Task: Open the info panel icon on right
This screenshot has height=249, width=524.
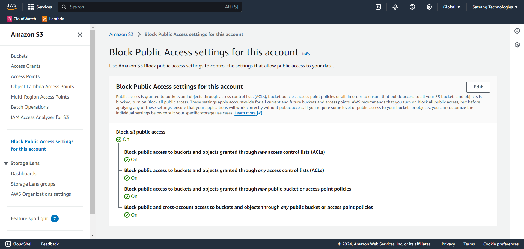Action: [x=517, y=31]
